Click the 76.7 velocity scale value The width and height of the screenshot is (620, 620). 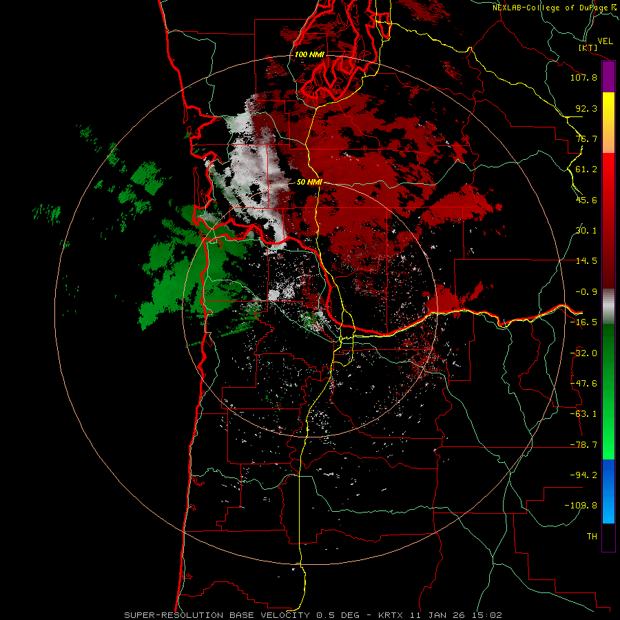(586, 138)
